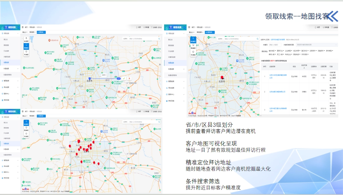343x195 pixels.
Task: Click the red location pin at Beijing center
Action: click(222, 77)
